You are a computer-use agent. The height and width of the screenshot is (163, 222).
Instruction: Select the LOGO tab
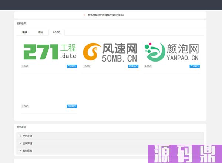pyautogui.click(x=57, y=32)
